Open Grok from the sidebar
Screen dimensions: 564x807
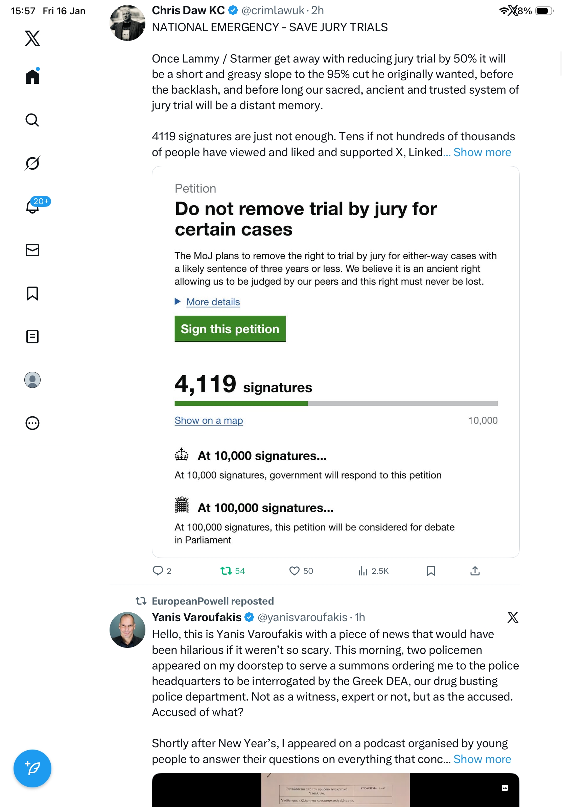[32, 163]
